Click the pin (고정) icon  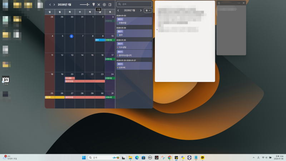(94, 5)
